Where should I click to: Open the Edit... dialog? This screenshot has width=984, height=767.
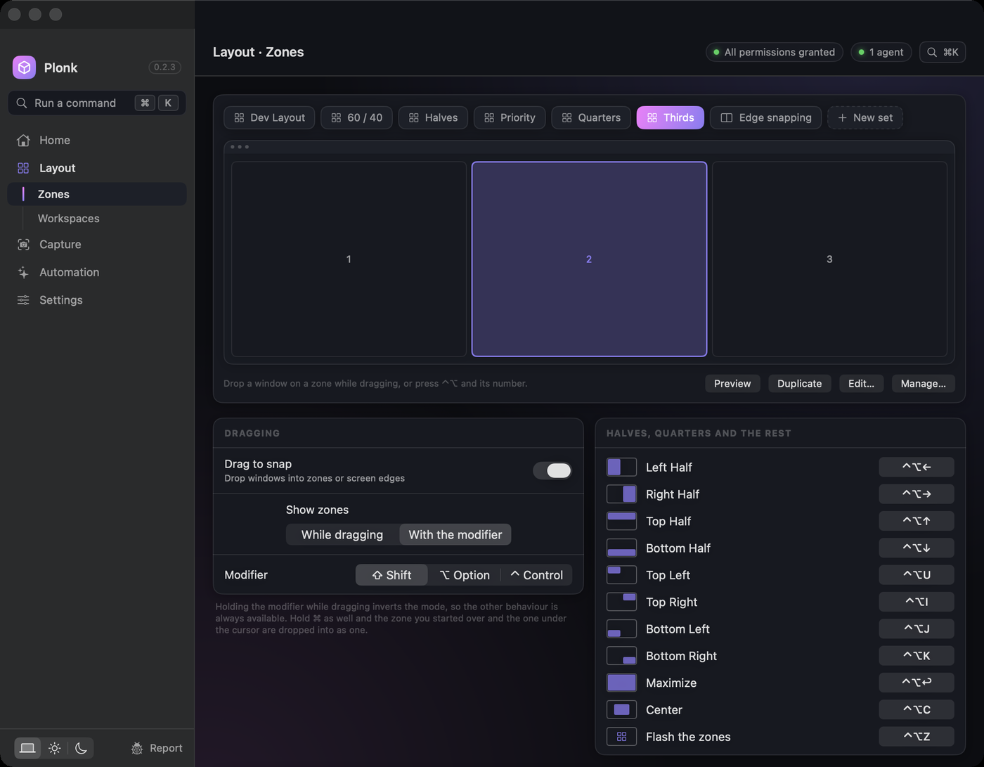point(861,383)
